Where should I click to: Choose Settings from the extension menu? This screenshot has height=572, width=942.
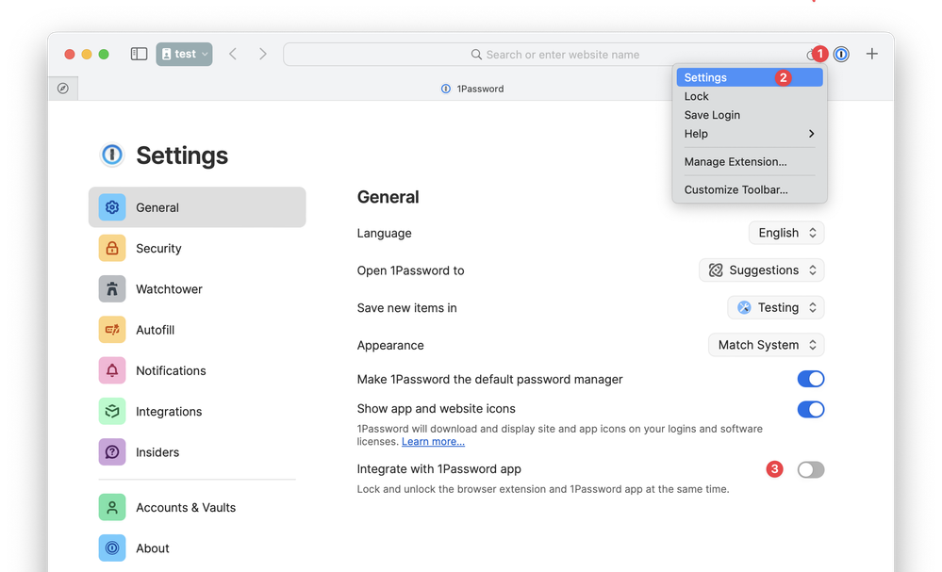[x=705, y=78]
